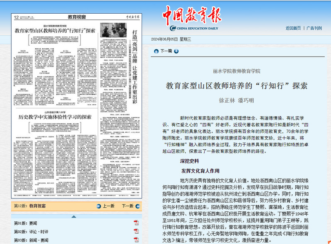Viewport: 331px width, 244px height.
Task: Click the 下一篇 next article link
Action: (166, 51)
